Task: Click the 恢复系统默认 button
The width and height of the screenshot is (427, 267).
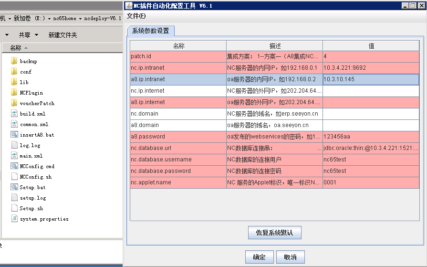Action: point(274,233)
